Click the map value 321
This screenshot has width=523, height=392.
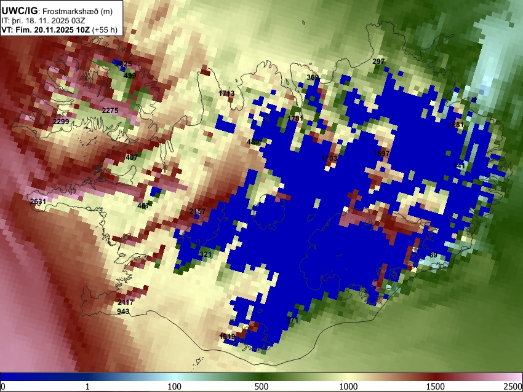pos(206,254)
